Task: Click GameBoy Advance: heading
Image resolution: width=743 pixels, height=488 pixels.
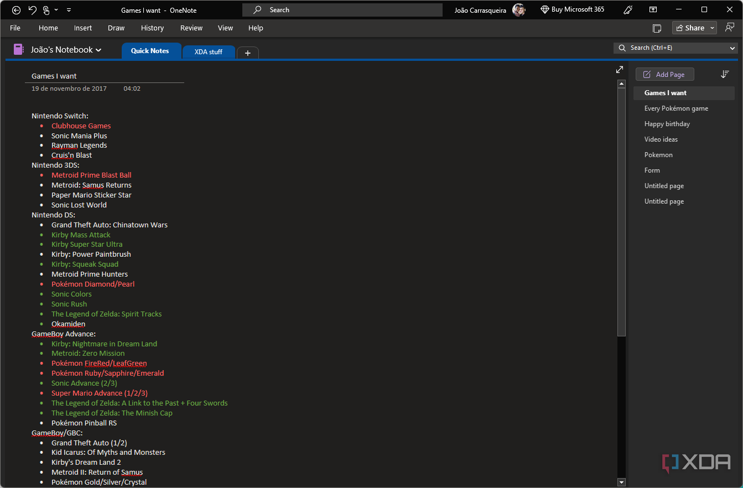Action: pos(64,334)
